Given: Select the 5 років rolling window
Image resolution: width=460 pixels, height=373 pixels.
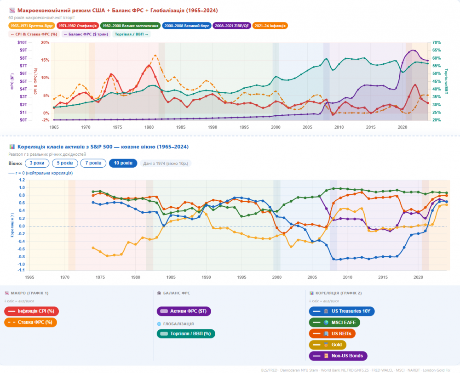Looking at the screenshot, I should (x=64, y=163).
